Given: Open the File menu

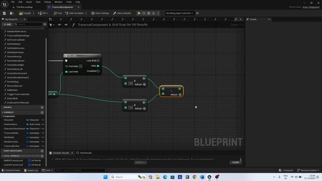Looking at the screenshot, I should (x=13, y=2).
